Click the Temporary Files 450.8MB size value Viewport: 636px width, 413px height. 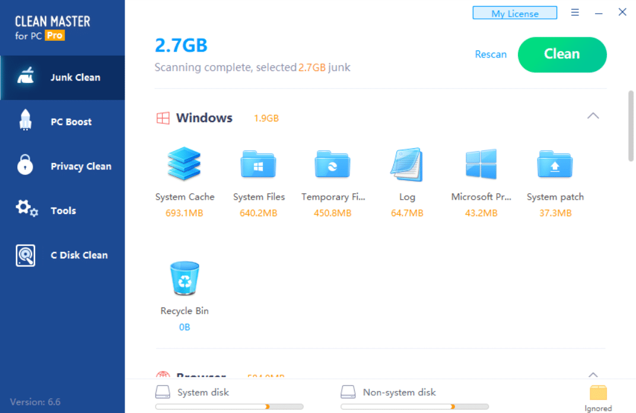click(333, 213)
